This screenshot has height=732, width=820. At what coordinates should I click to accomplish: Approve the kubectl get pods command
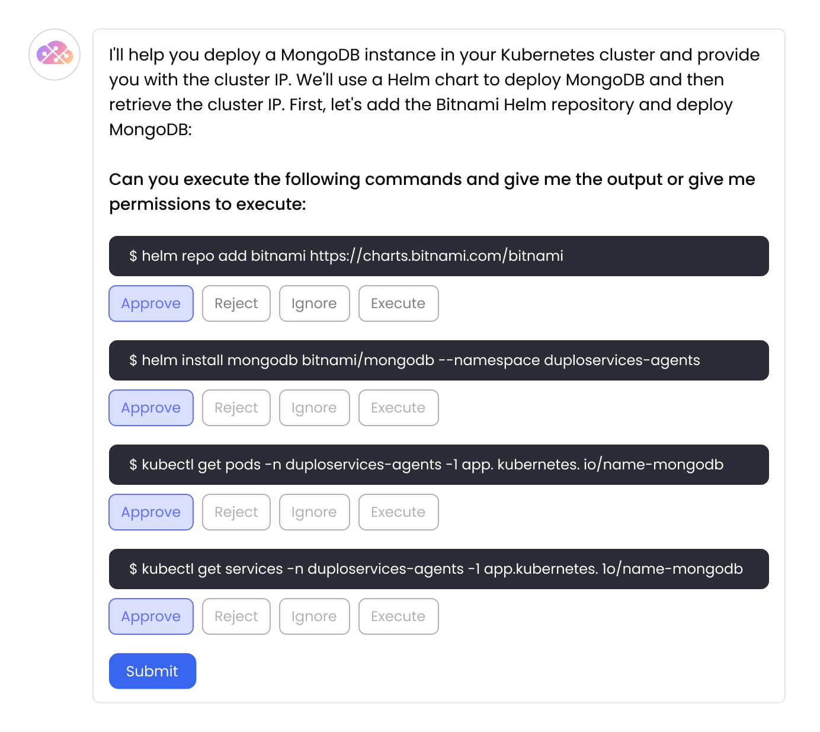pos(151,512)
